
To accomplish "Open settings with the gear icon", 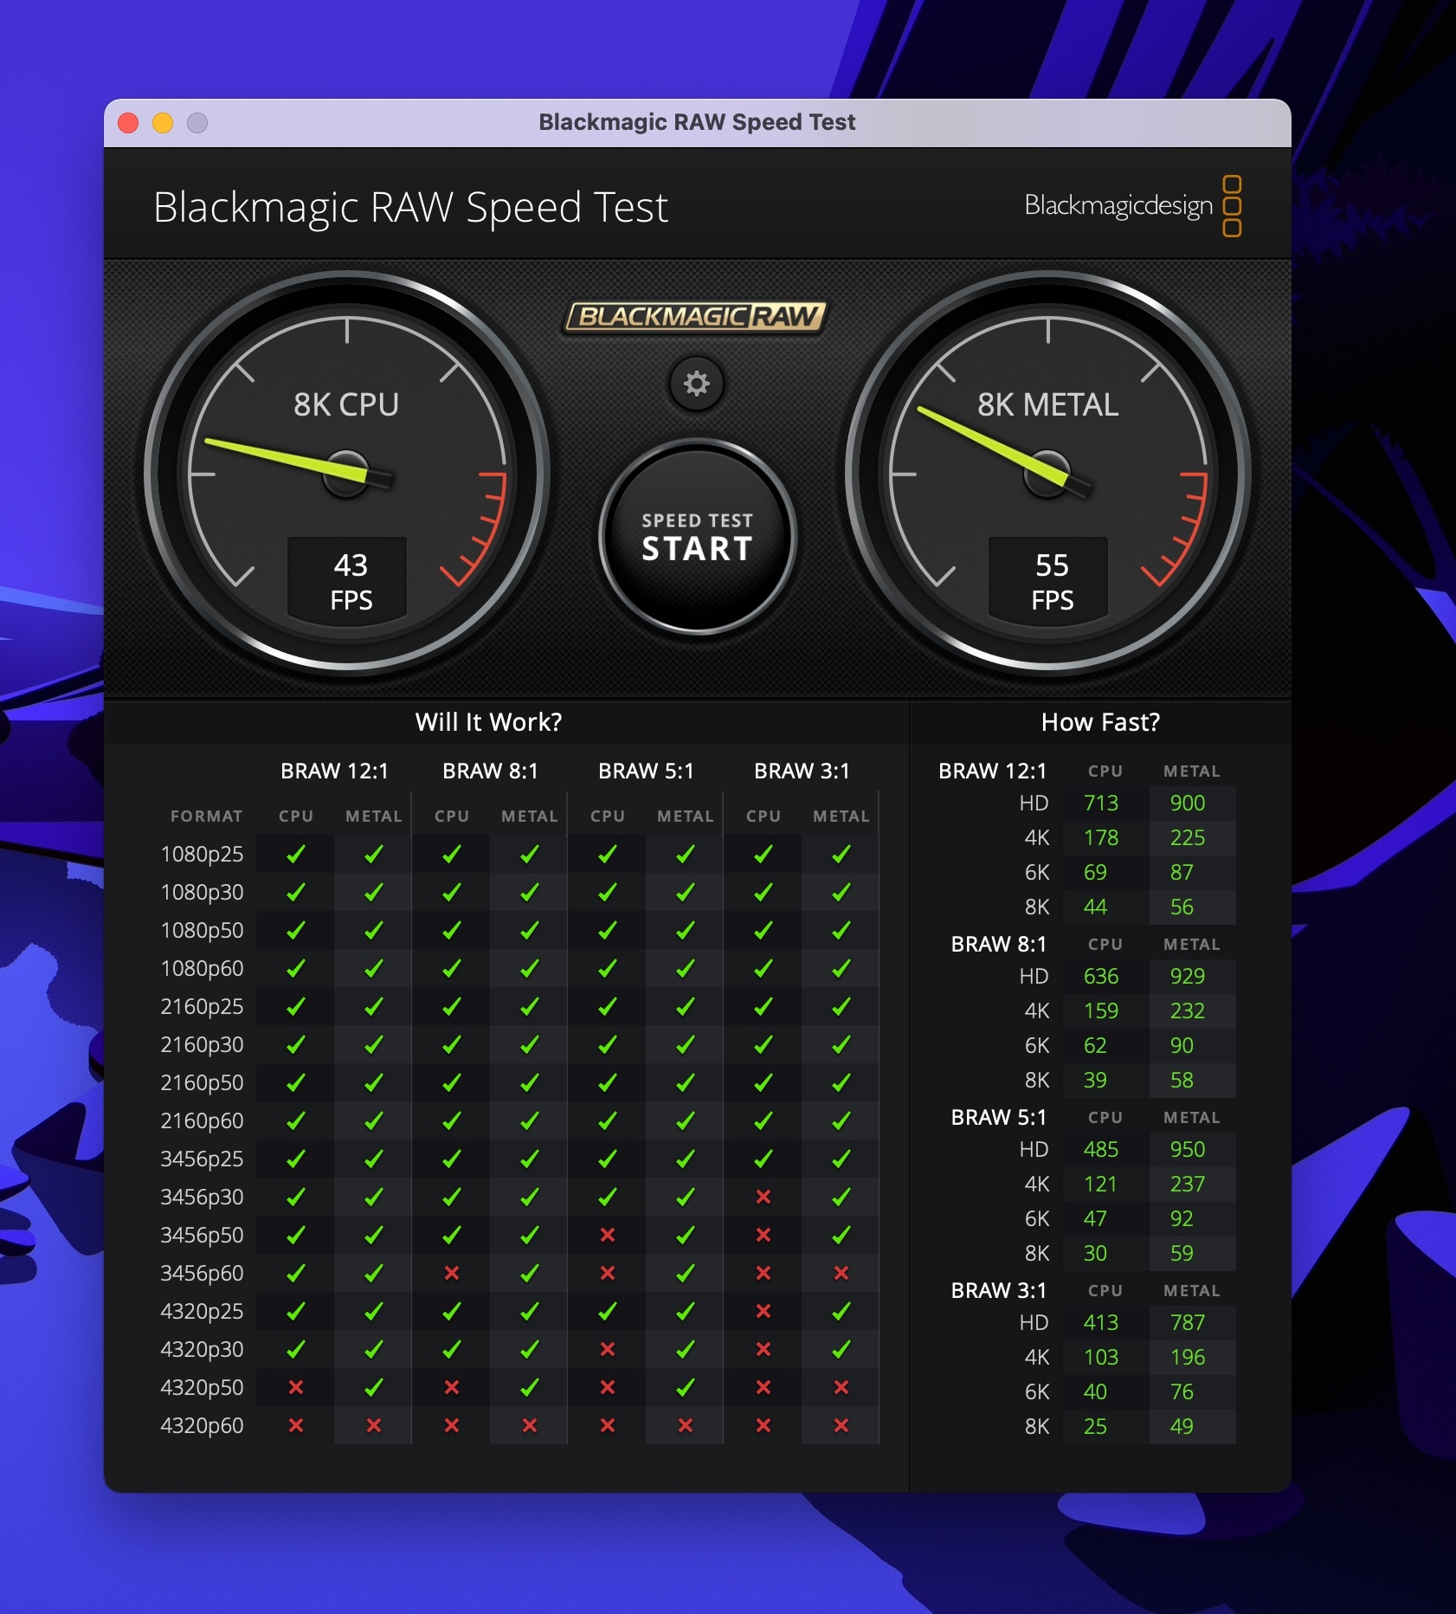I will pos(696,384).
